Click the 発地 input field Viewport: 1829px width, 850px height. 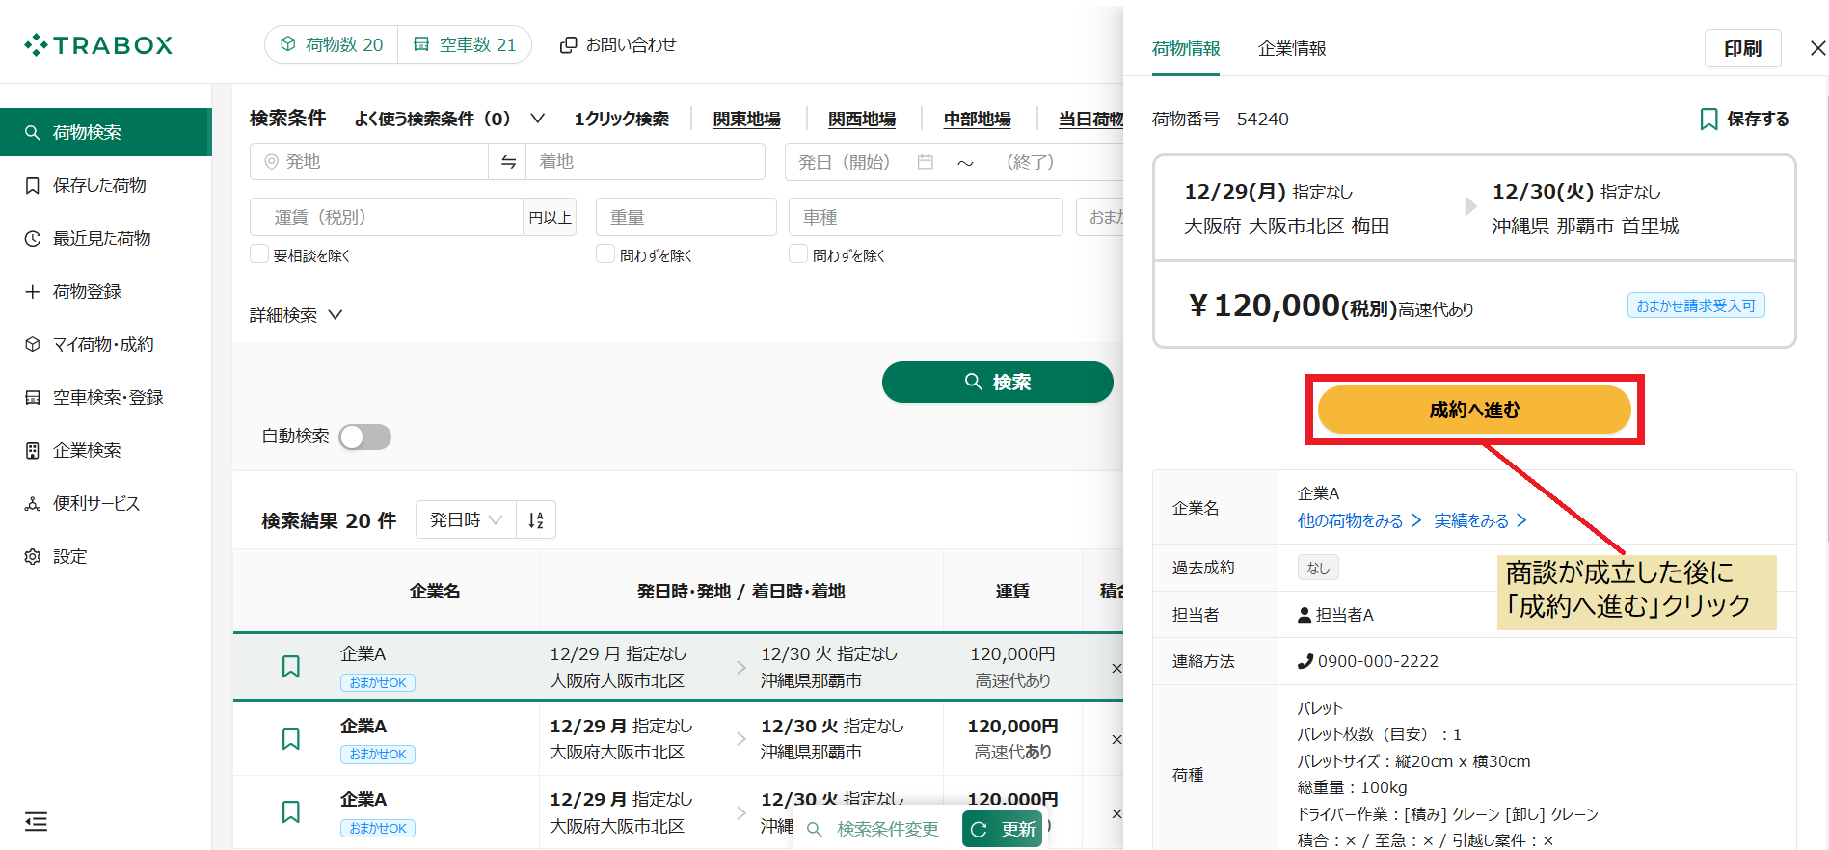click(369, 162)
